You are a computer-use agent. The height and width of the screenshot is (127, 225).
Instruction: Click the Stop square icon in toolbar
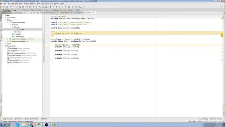65,7
